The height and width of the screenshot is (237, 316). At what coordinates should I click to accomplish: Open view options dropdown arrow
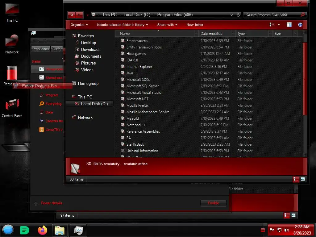[x=279, y=25]
